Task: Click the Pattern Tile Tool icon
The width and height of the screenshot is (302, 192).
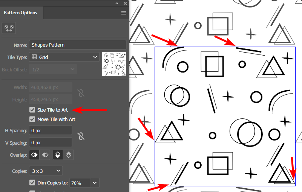Action: pyautogui.click(x=9, y=29)
